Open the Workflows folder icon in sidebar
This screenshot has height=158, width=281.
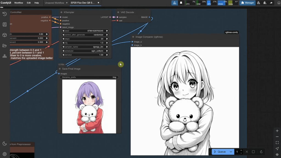pos(4,46)
